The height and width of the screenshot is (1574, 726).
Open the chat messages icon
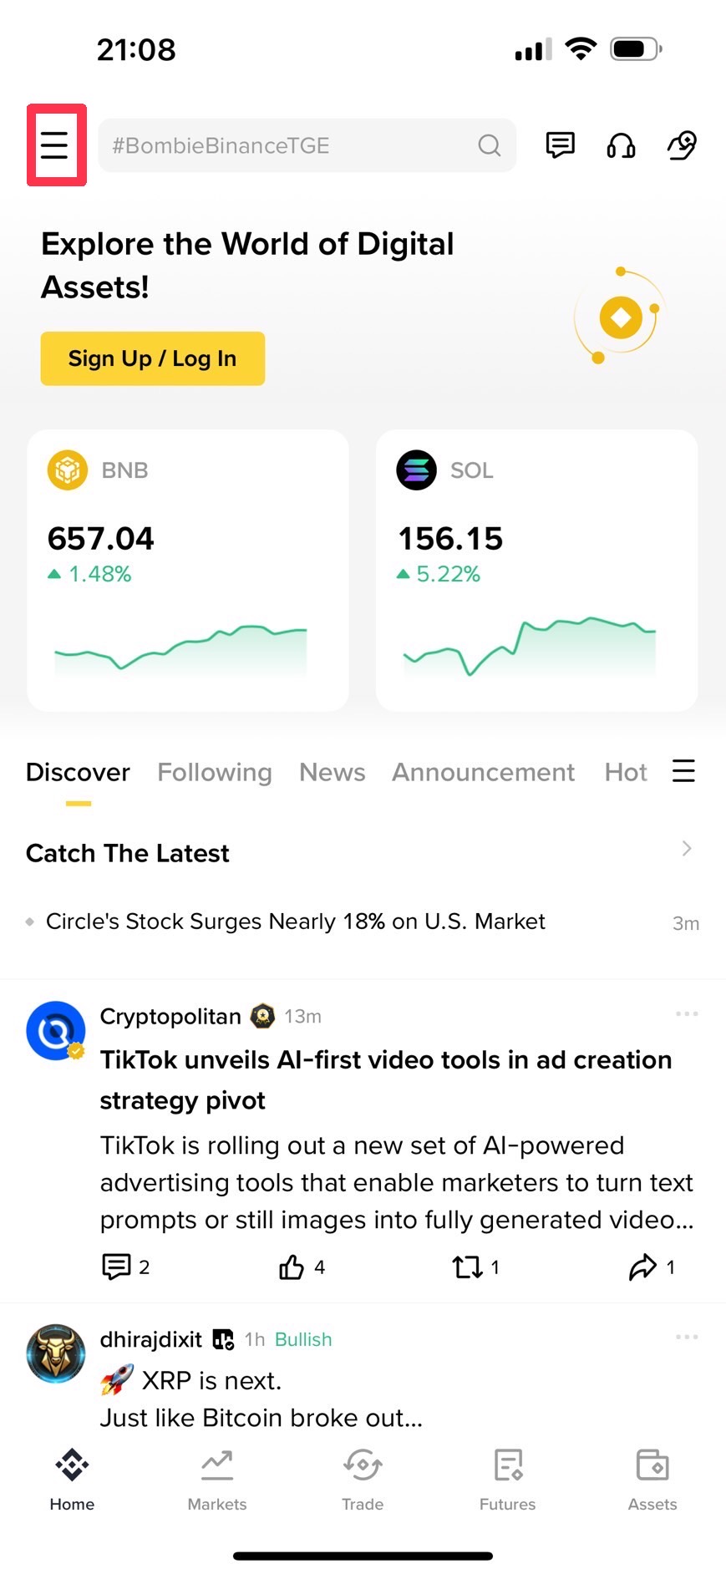click(x=560, y=145)
